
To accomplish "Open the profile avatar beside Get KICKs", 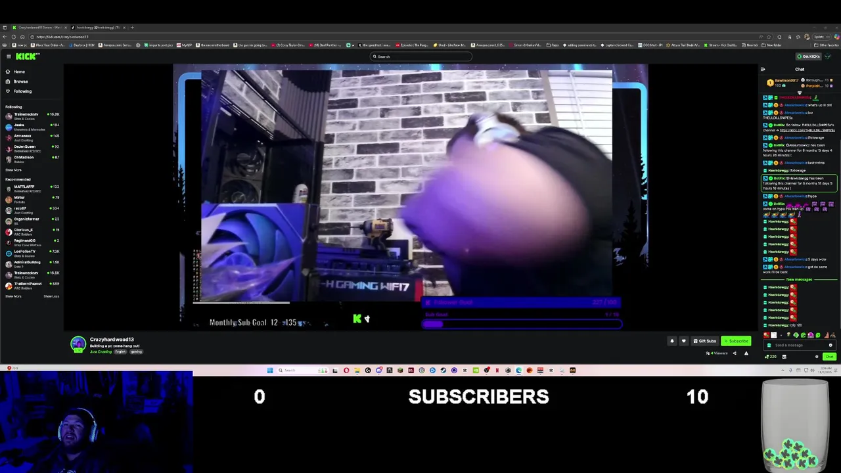I will pos(829,56).
